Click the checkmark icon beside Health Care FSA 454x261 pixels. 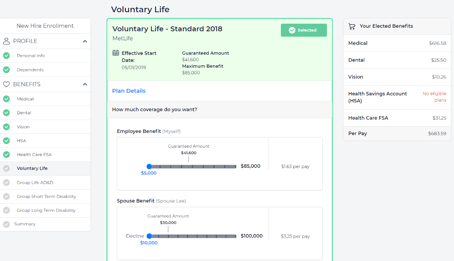click(x=6, y=154)
